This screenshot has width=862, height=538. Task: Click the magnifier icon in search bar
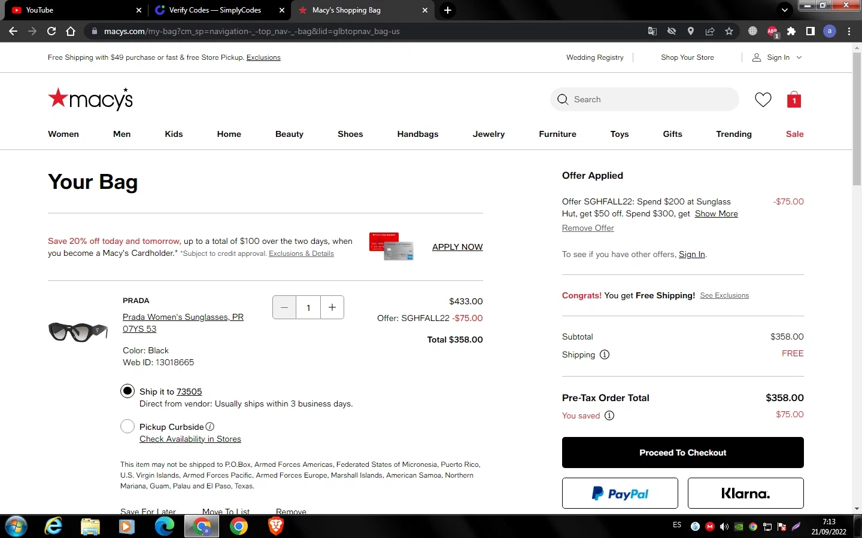point(563,99)
